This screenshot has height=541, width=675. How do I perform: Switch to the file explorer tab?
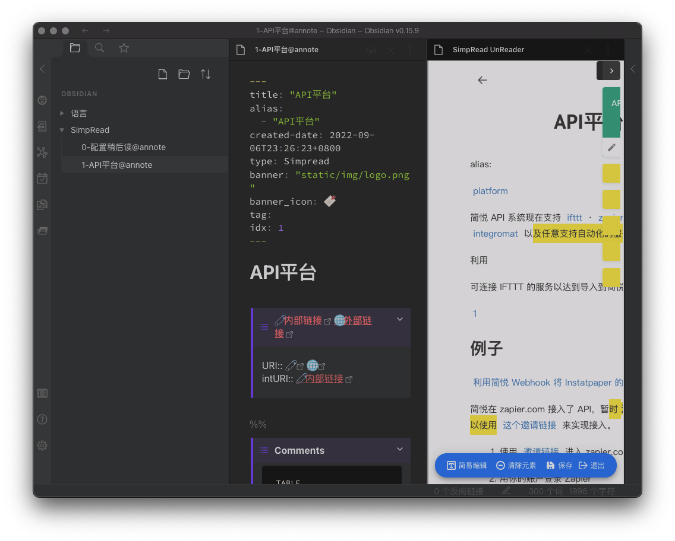[75, 47]
